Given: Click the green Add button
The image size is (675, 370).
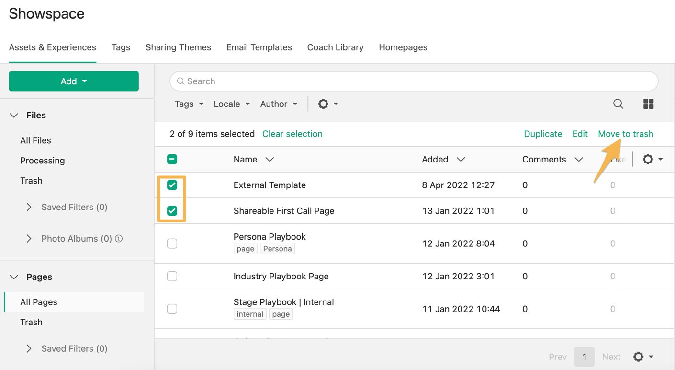Looking at the screenshot, I should click(x=74, y=81).
